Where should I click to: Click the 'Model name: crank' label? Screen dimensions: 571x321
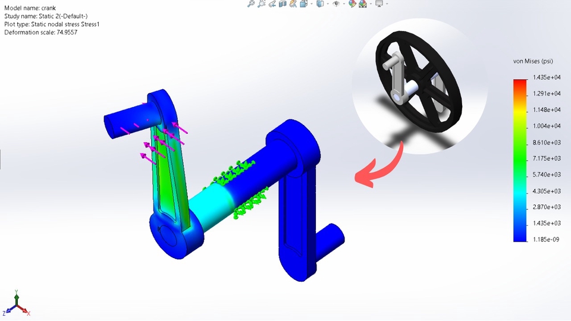(30, 8)
